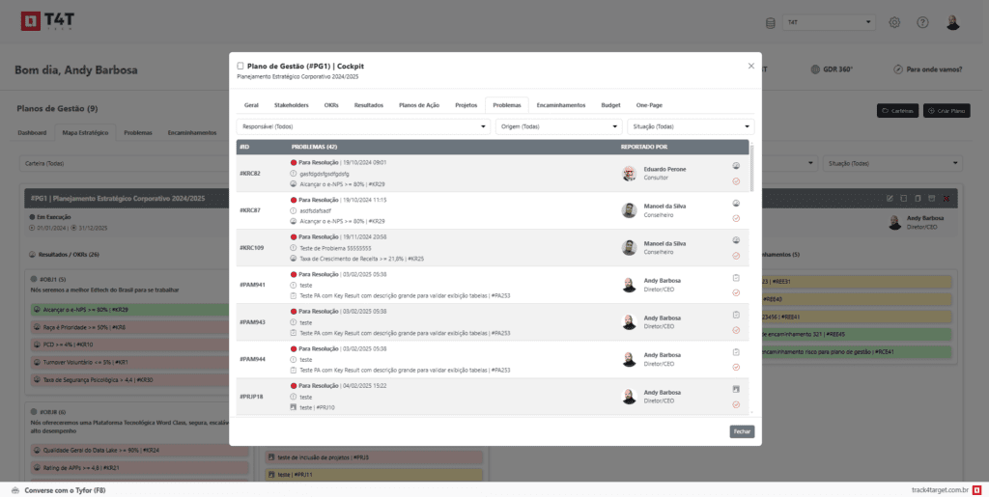Click the gauge icon in the #KRC87 row
The width and height of the screenshot is (989, 497).
click(736, 203)
